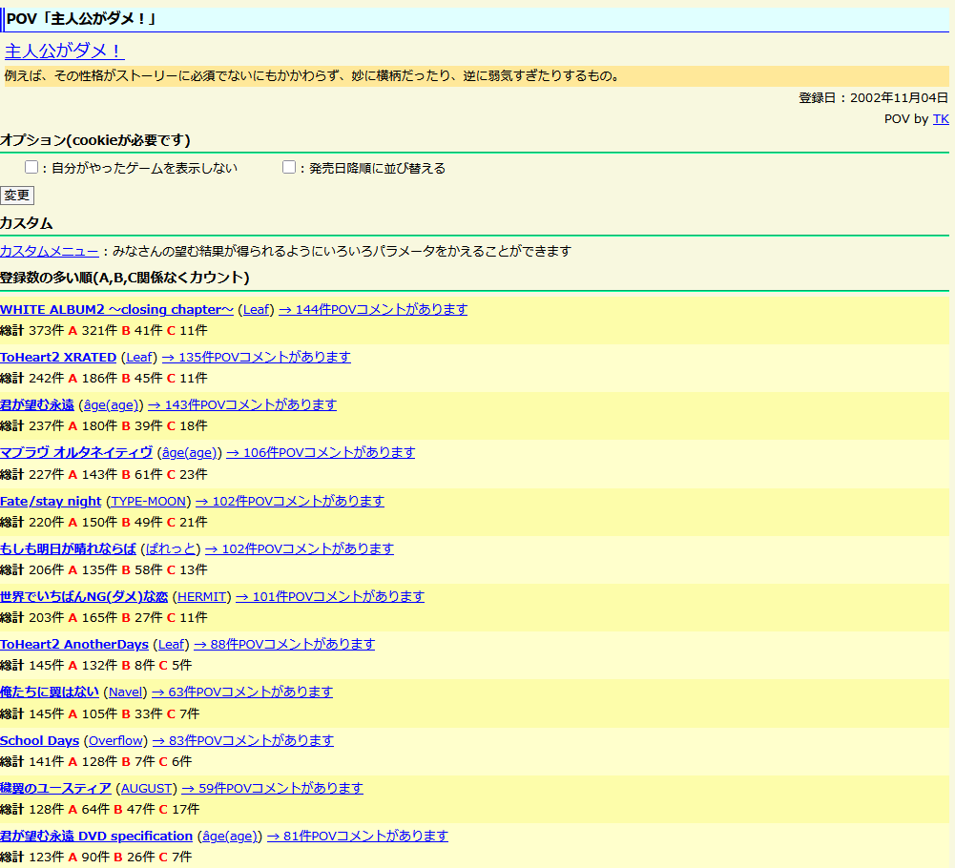This screenshot has height=868, width=955.
Task: Open AUGUST brand link
Action: (146, 788)
